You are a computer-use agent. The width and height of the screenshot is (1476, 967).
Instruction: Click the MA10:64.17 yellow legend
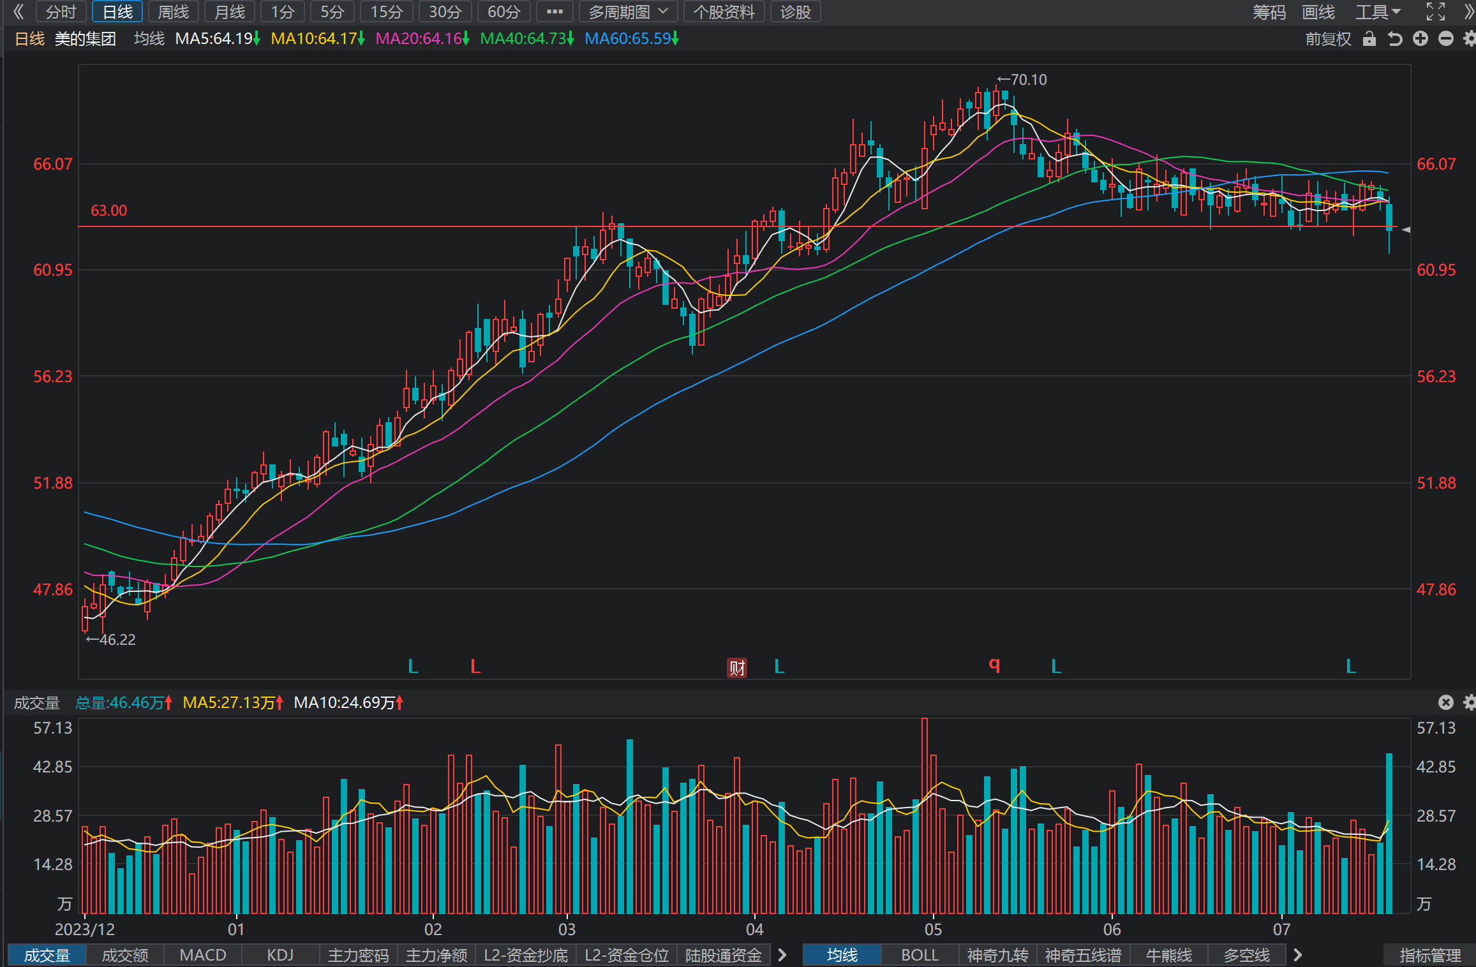[318, 39]
